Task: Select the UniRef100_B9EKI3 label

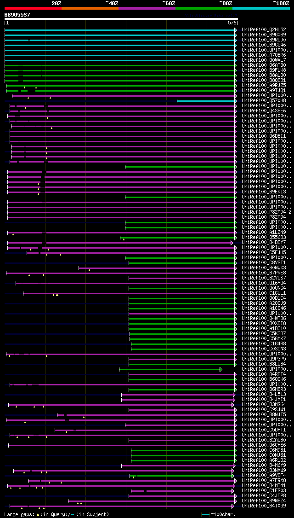Action: pos(264,192)
